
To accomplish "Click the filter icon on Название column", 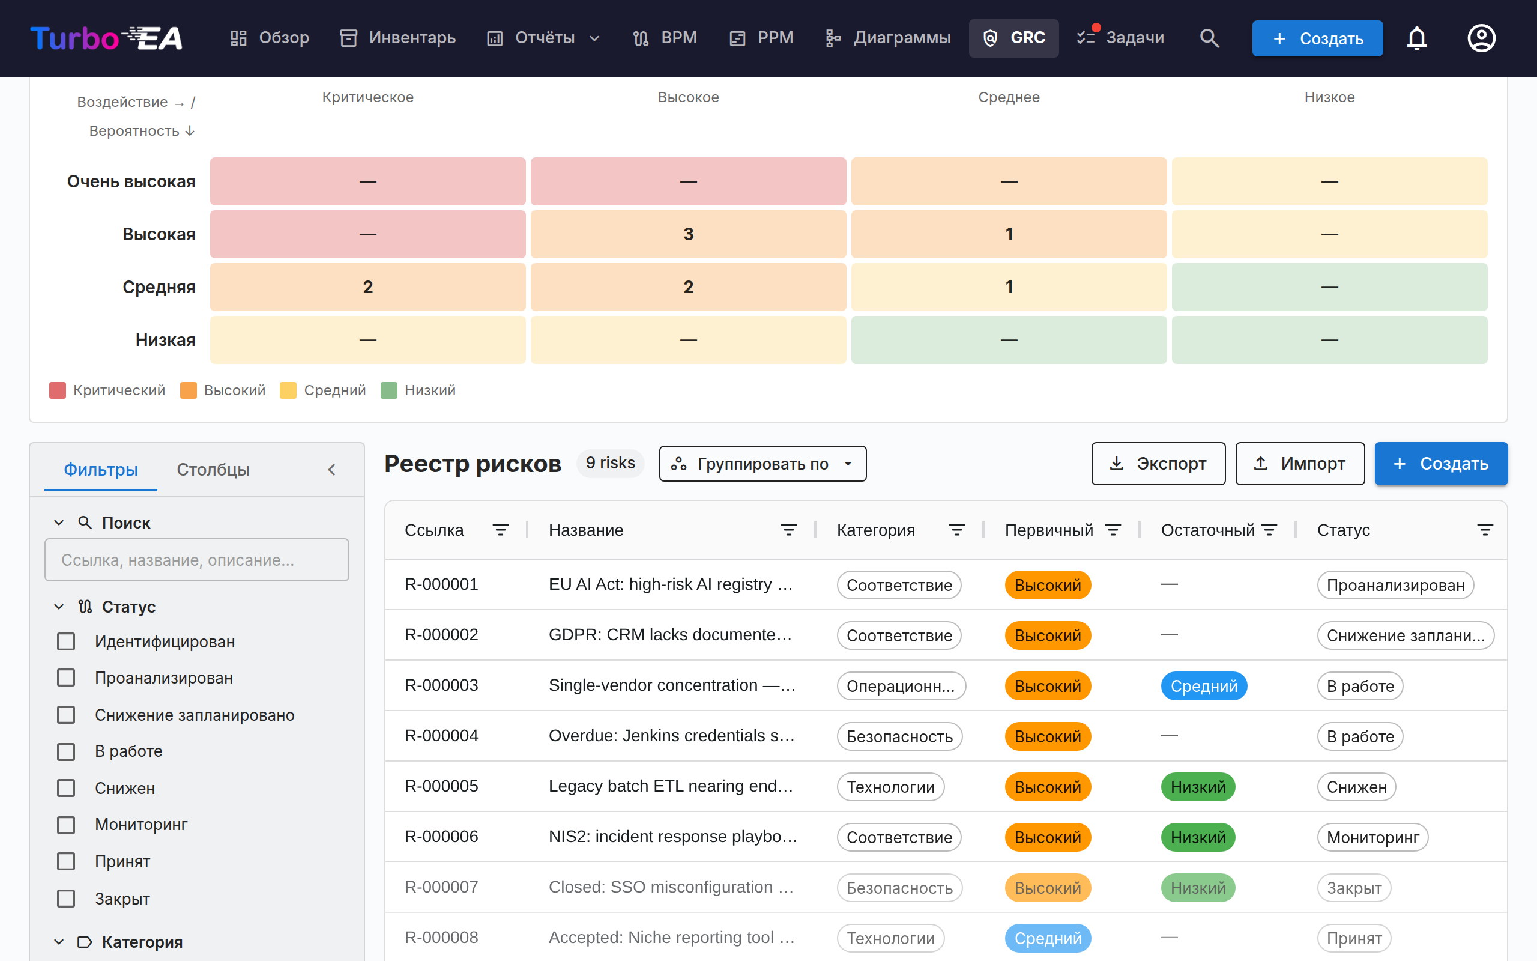I will pyautogui.click(x=788, y=530).
